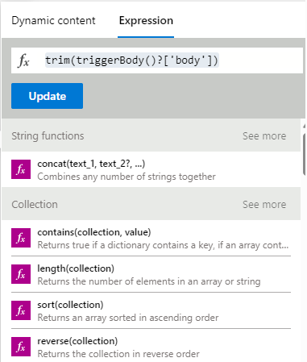
Task: Add the length(collection) function
Action: click(151, 274)
